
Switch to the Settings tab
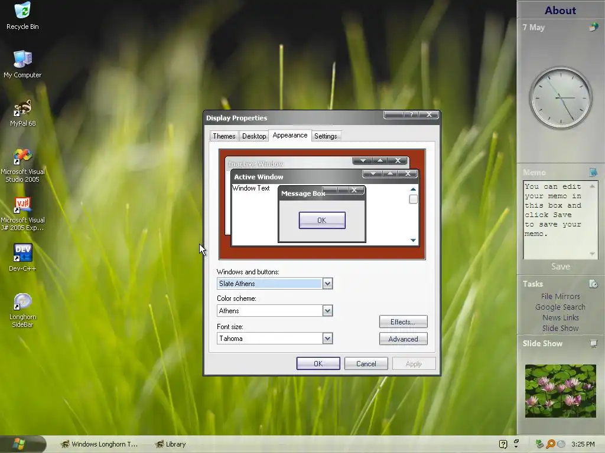(326, 136)
